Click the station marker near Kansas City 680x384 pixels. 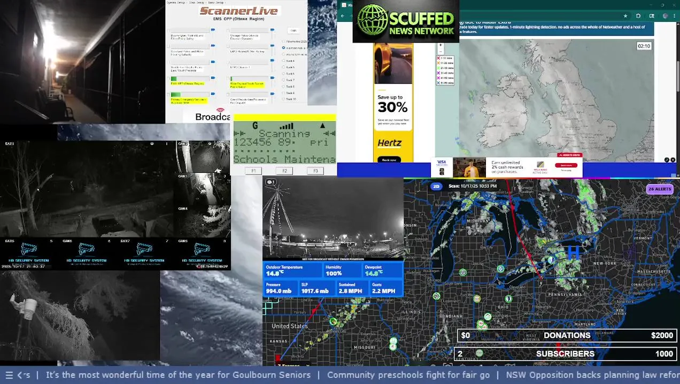point(333,321)
